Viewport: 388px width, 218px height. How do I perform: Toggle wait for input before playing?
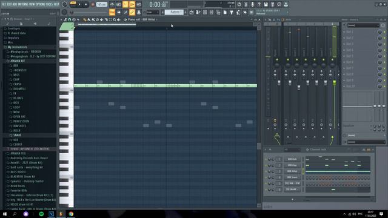(x=119, y=4)
